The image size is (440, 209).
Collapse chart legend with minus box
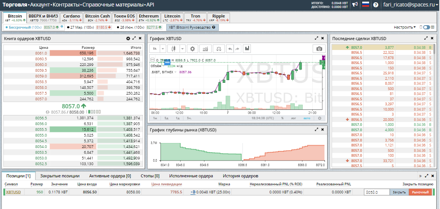(x=153, y=60)
